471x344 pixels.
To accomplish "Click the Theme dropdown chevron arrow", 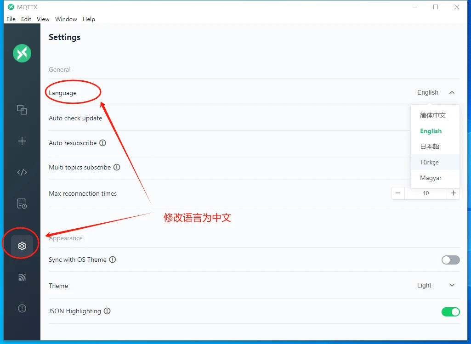I will click(452, 285).
